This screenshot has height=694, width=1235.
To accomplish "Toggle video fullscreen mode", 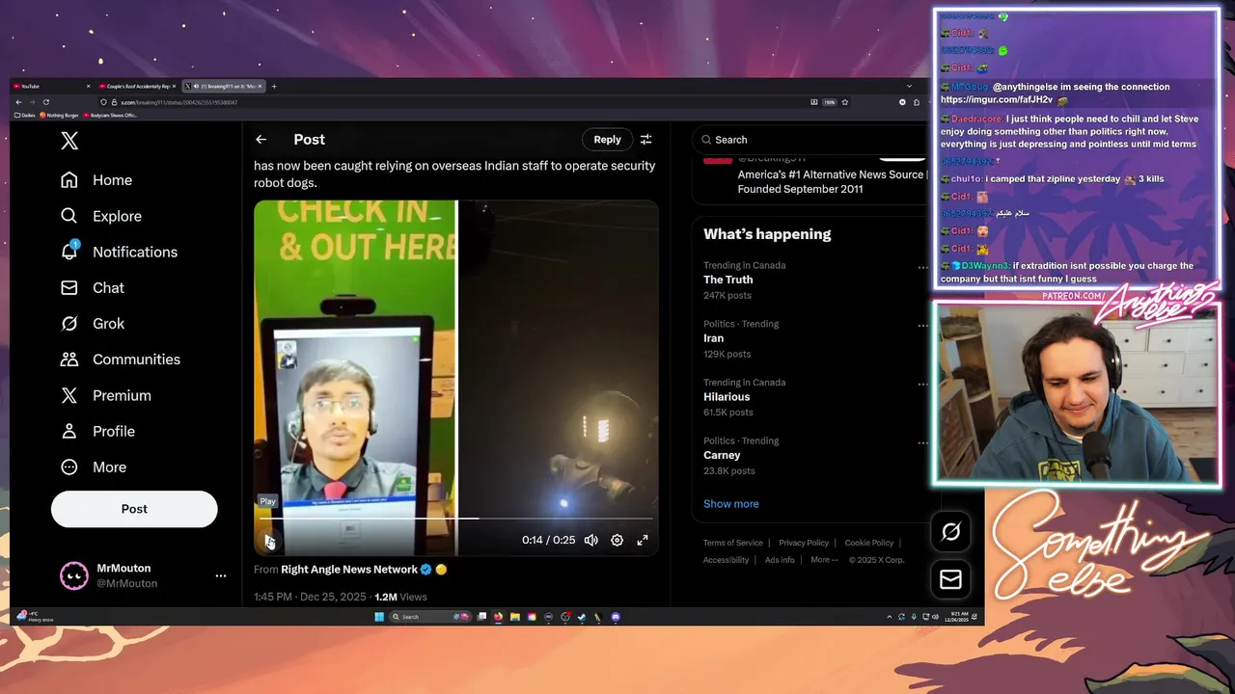I will pos(643,541).
